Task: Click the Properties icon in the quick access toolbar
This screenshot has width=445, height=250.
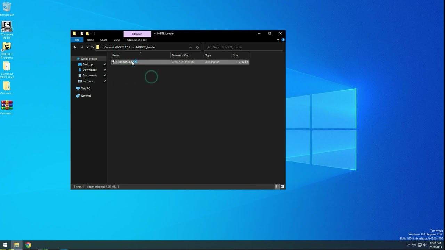Action: click(82, 34)
